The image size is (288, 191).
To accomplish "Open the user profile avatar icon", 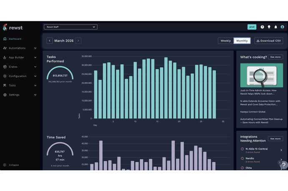I will [x=282, y=27].
